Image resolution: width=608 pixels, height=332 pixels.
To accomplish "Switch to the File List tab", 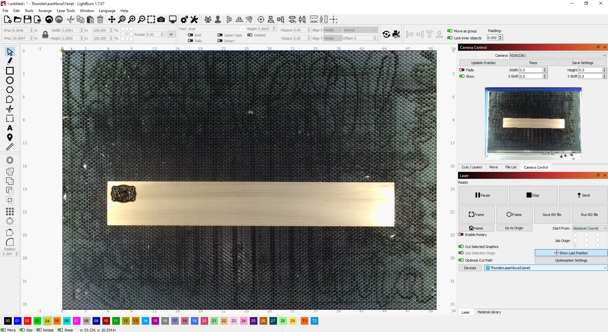I will coord(511,167).
